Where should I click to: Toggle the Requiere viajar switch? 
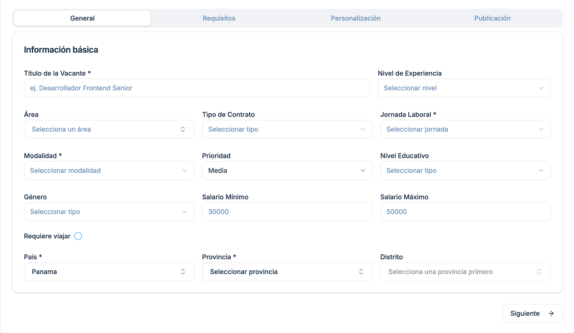click(x=78, y=236)
